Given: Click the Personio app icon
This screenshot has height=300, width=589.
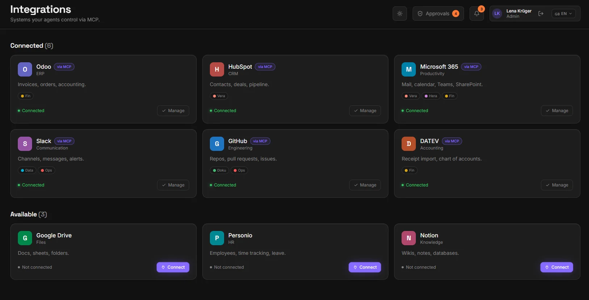Looking at the screenshot, I should pyautogui.click(x=217, y=238).
